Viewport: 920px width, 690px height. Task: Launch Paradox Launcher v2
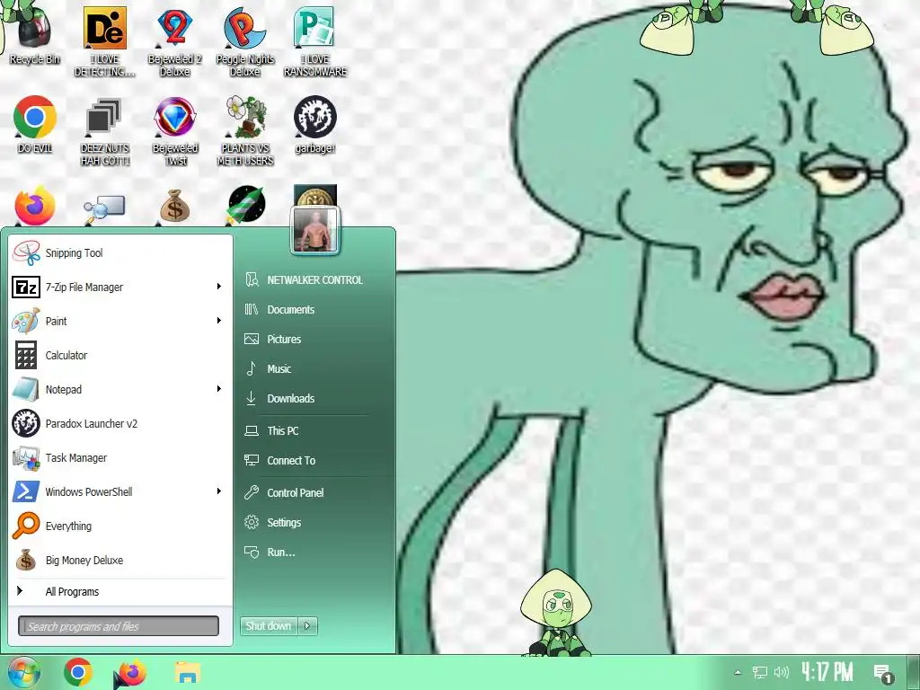click(119, 423)
